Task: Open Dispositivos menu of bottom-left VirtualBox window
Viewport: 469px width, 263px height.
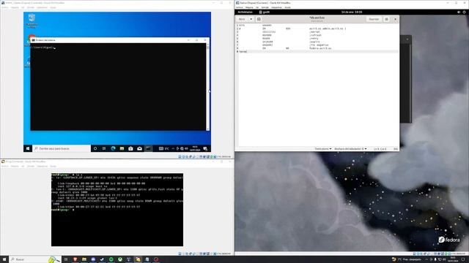Action: point(42,166)
